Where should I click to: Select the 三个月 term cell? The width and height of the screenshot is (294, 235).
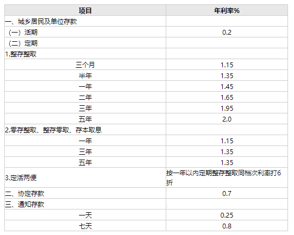tap(85, 65)
